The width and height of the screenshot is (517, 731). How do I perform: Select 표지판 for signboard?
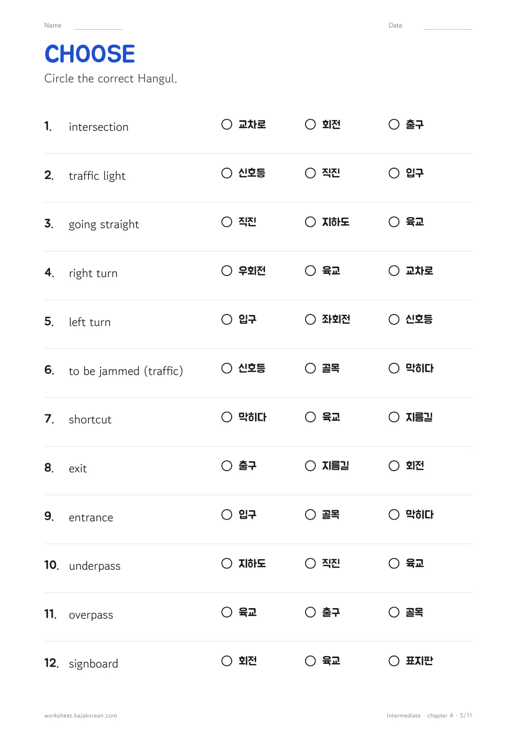tap(394, 661)
